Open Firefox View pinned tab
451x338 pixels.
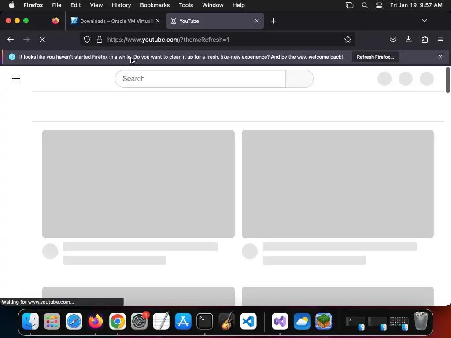[55, 21]
